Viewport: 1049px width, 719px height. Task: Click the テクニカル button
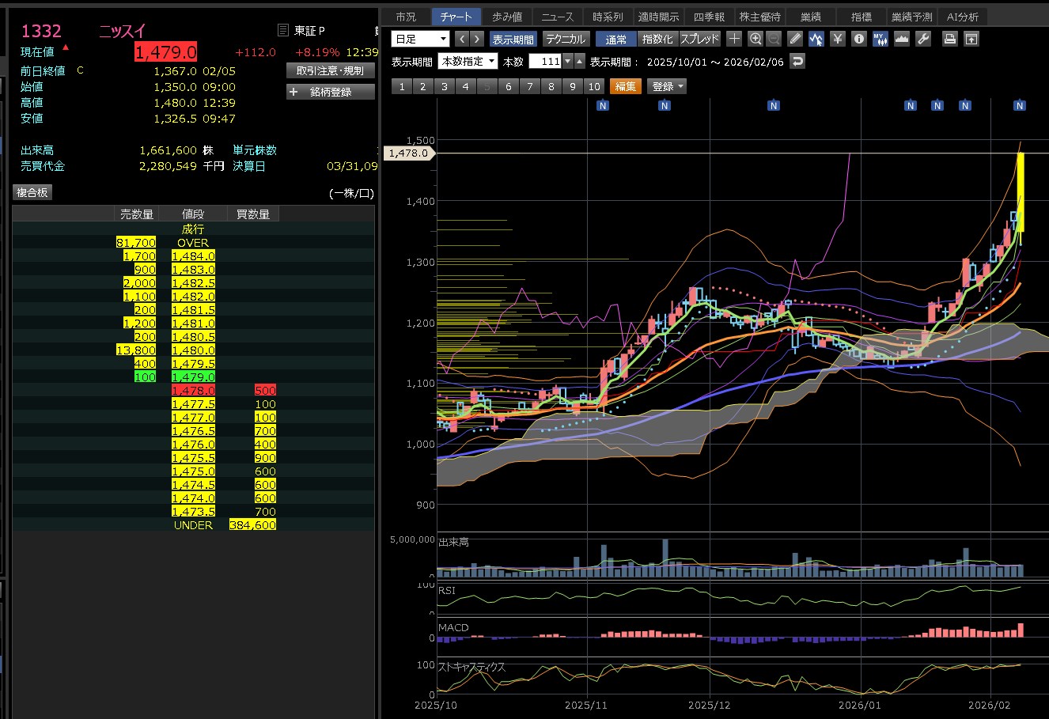[x=565, y=39]
